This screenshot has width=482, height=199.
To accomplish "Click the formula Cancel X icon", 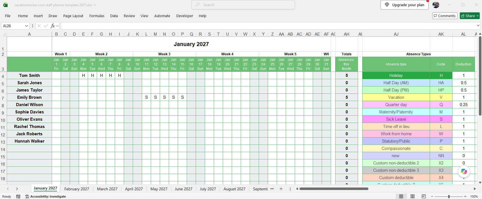I will pyautogui.click(x=39, y=26).
